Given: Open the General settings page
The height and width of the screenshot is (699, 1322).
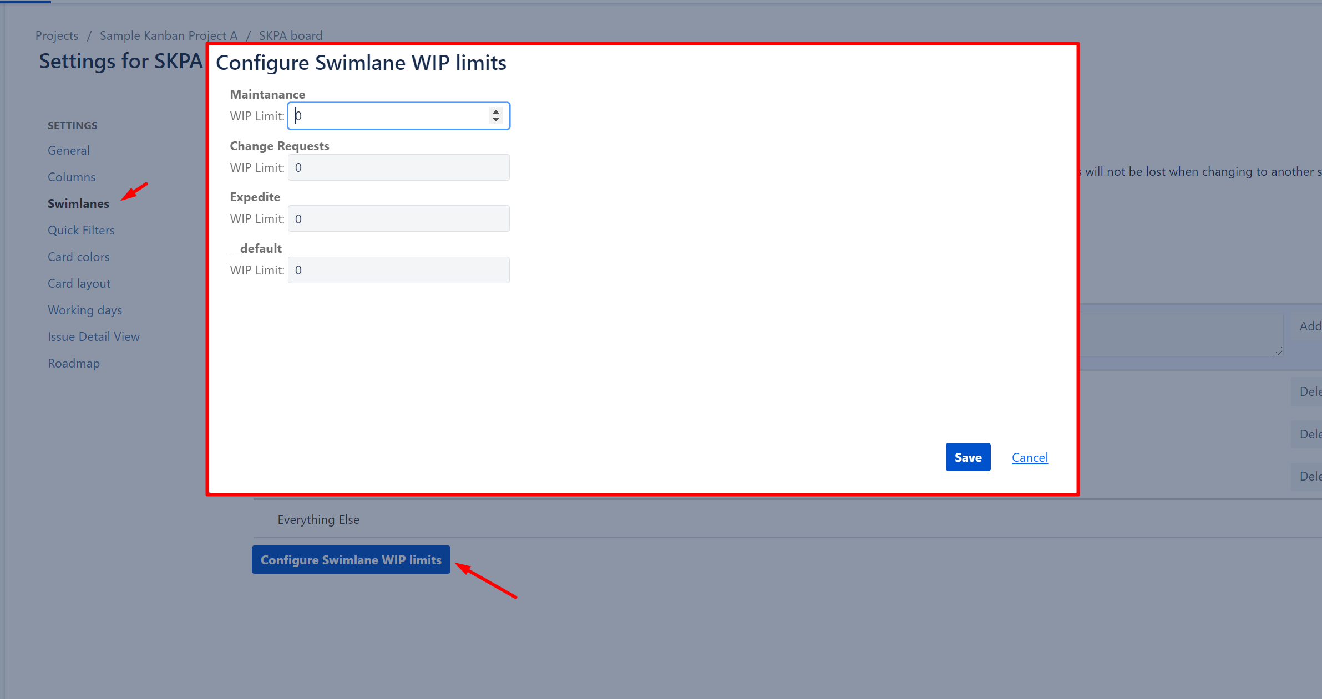Looking at the screenshot, I should click(x=69, y=150).
